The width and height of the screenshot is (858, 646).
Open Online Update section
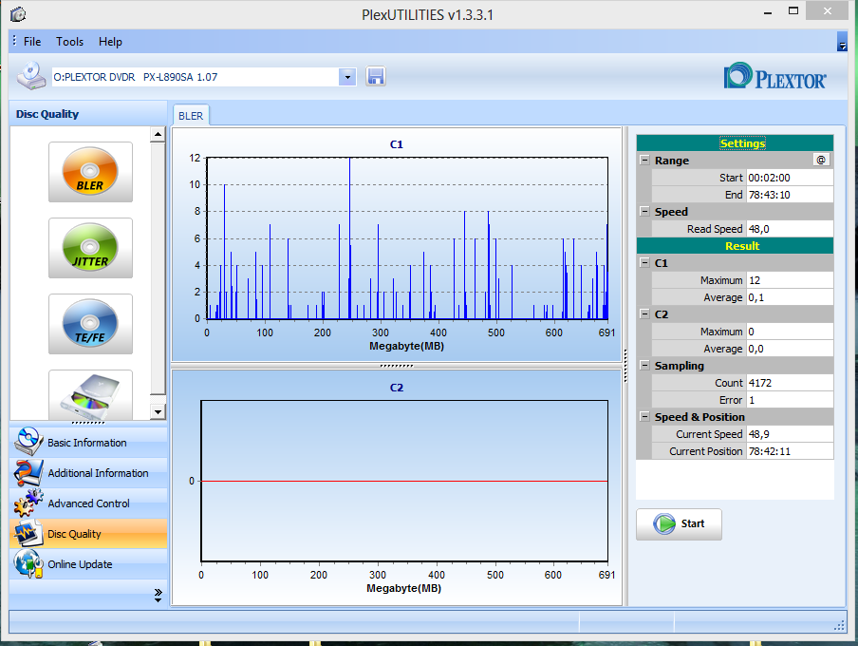tap(88, 564)
